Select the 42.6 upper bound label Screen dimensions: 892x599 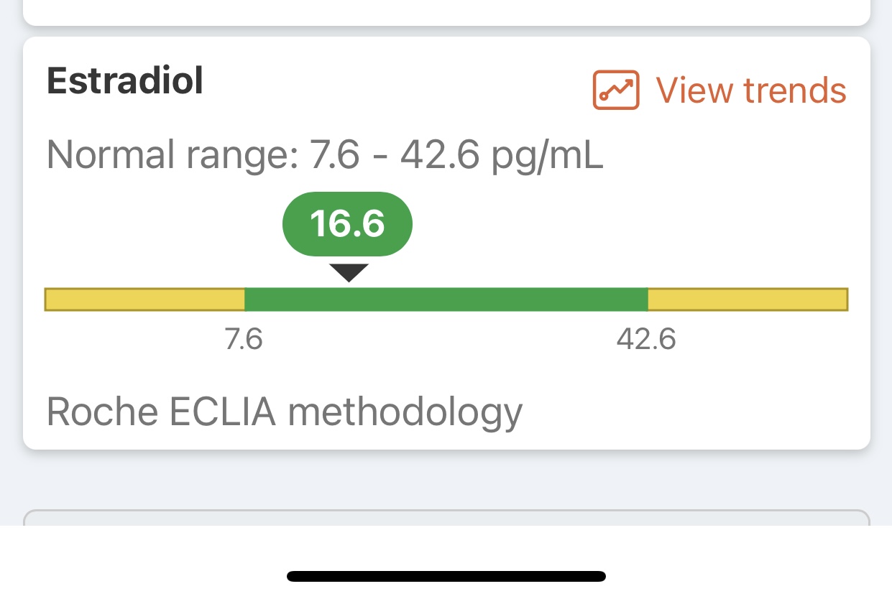click(646, 339)
